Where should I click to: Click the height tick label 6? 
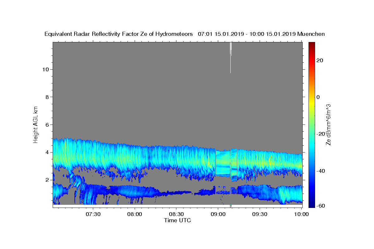point(47,125)
